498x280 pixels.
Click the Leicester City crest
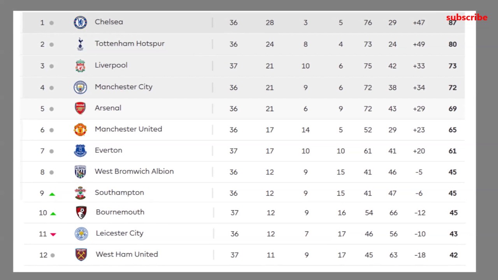click(x=81, y=234)
